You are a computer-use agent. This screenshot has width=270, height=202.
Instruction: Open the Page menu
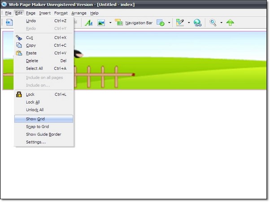pyautogui.click(x=30, y=13)
